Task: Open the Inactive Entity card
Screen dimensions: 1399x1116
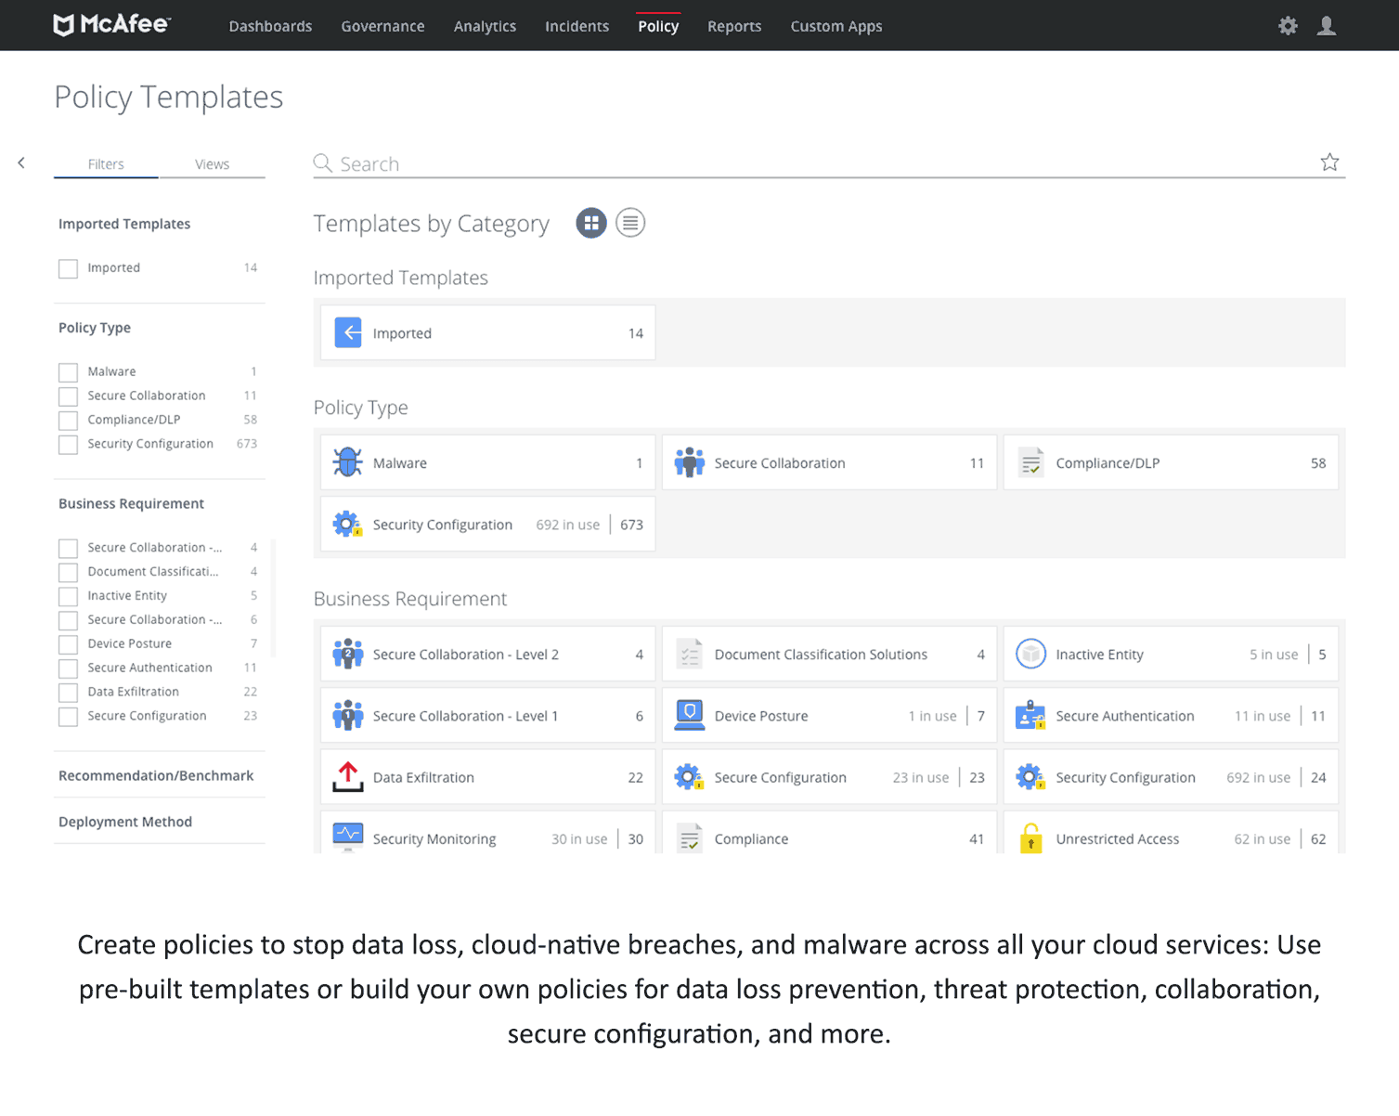Action: pos(1171,654)
